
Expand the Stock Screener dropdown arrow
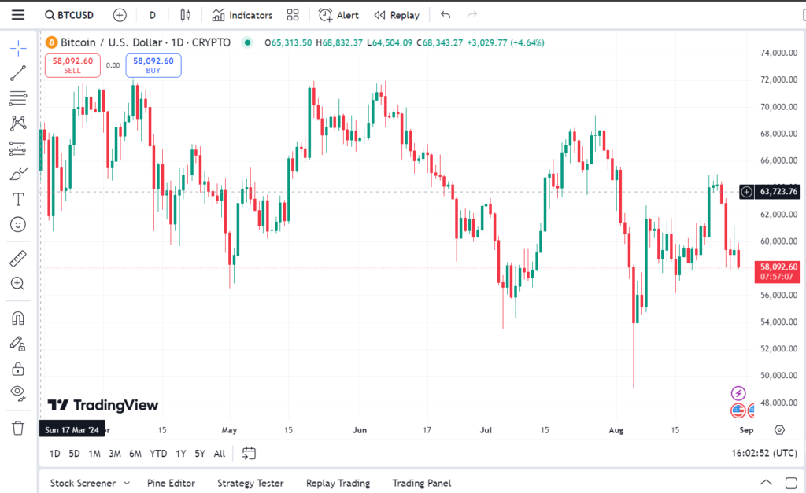coord(124,483)
